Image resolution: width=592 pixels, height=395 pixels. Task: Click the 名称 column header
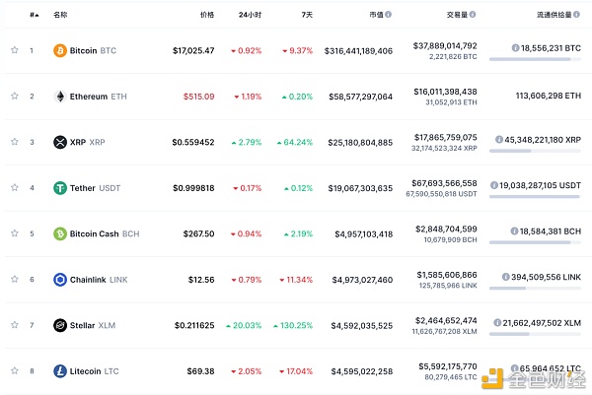tap(60, 15)
